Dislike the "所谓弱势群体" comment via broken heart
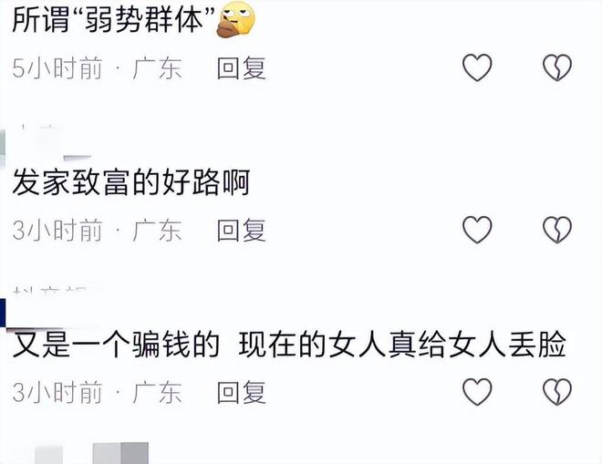 557,67
